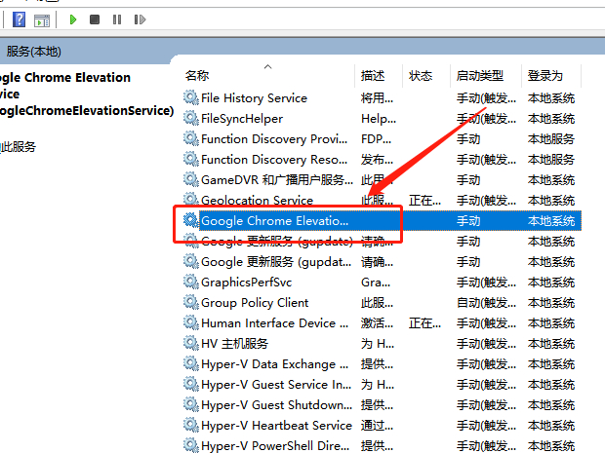Select GameDVR 和广播用户服务 entry
Screen dimensions: 605x453
click(x=277, y=180)
